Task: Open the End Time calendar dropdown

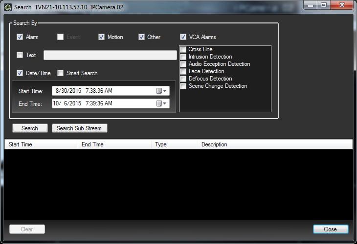Action: pos(162,103)
